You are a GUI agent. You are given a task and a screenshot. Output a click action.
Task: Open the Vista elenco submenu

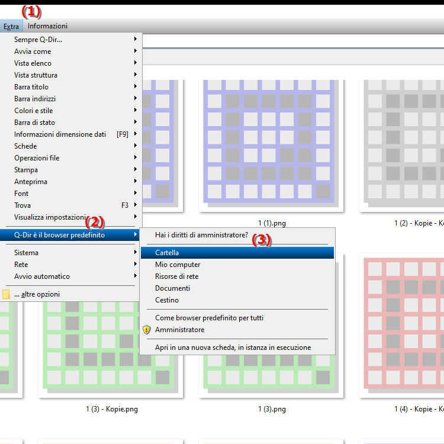tap(70, 63)
